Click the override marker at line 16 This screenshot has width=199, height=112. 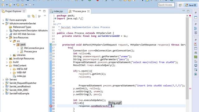click(50, 44)
